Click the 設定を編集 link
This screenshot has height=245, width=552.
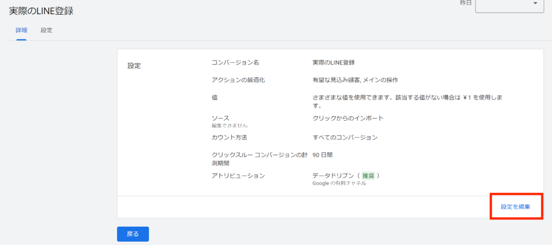515,207
